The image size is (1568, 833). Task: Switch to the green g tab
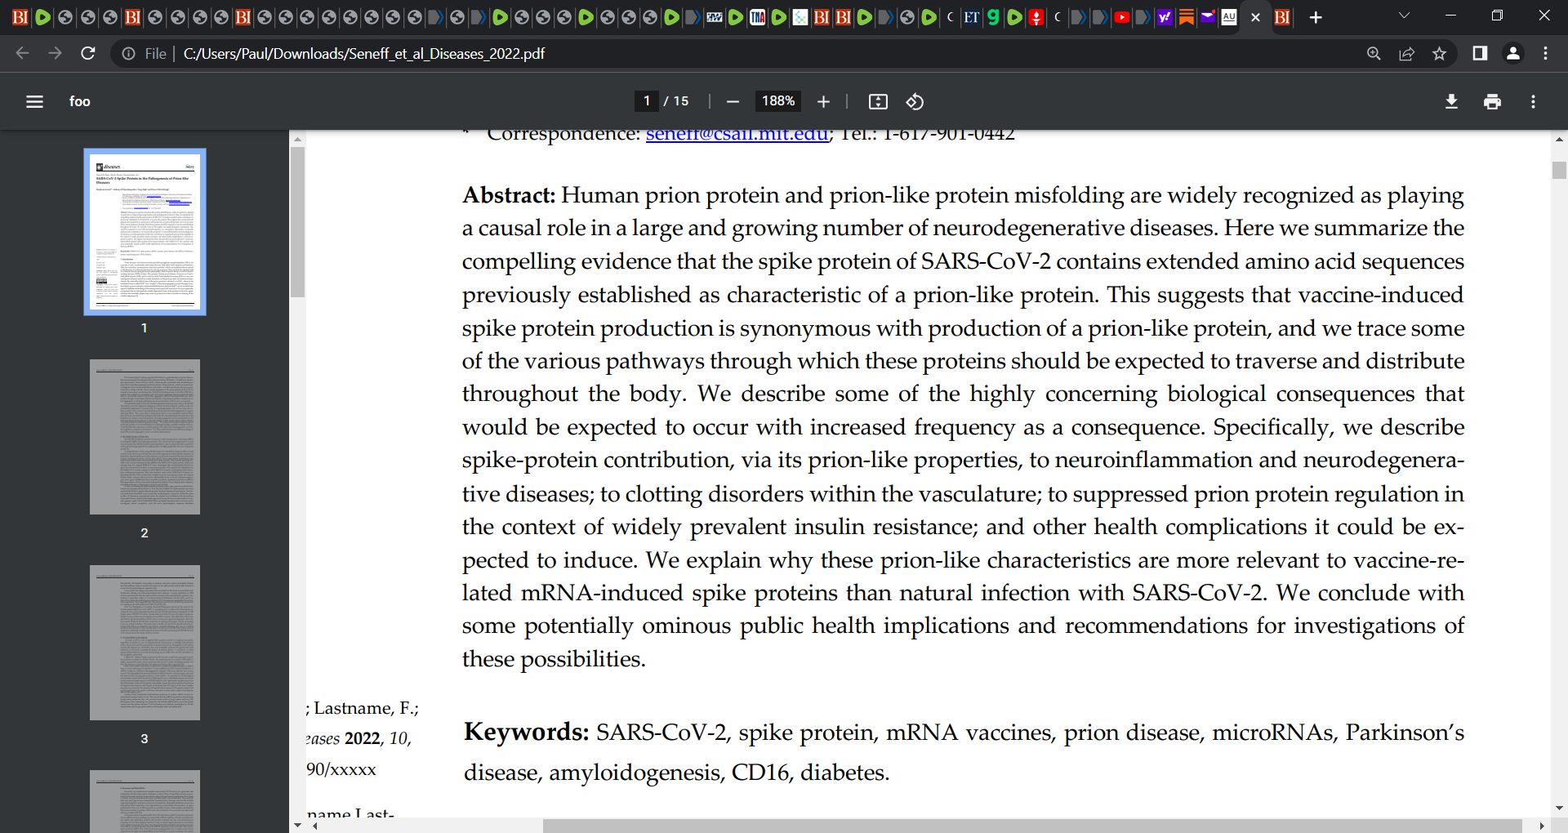pyautogui.click(x=993, y=17)
